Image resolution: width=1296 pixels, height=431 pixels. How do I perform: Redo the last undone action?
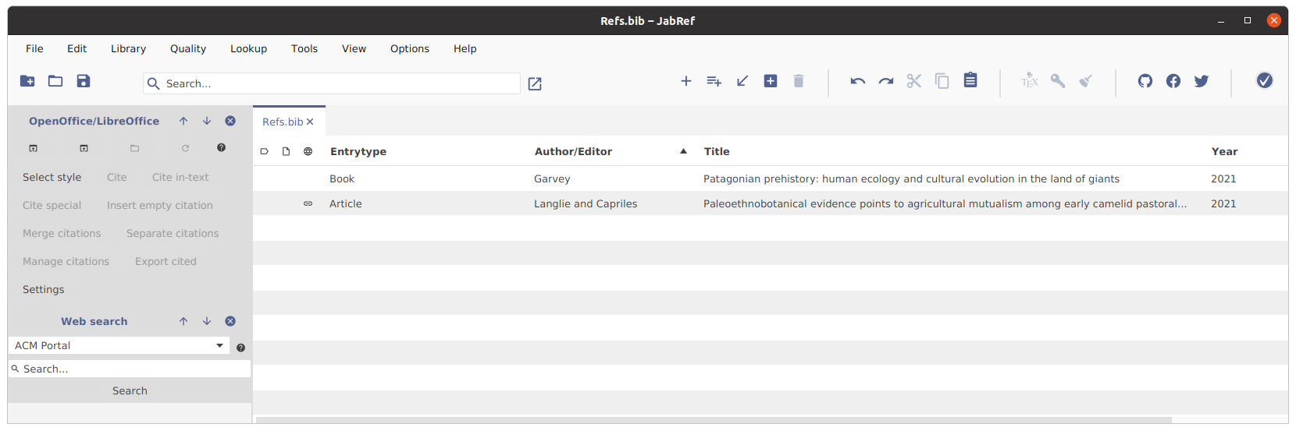coord(886,81)
